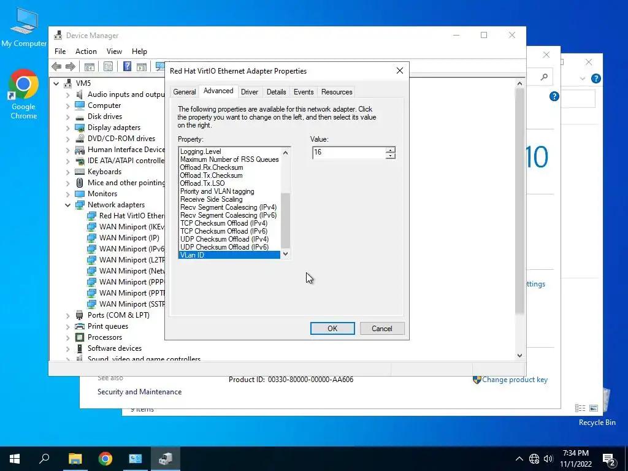This screenshot has height=471, width=628.
Task: Click the Value input field showing 16
Action: coord(349,152)
